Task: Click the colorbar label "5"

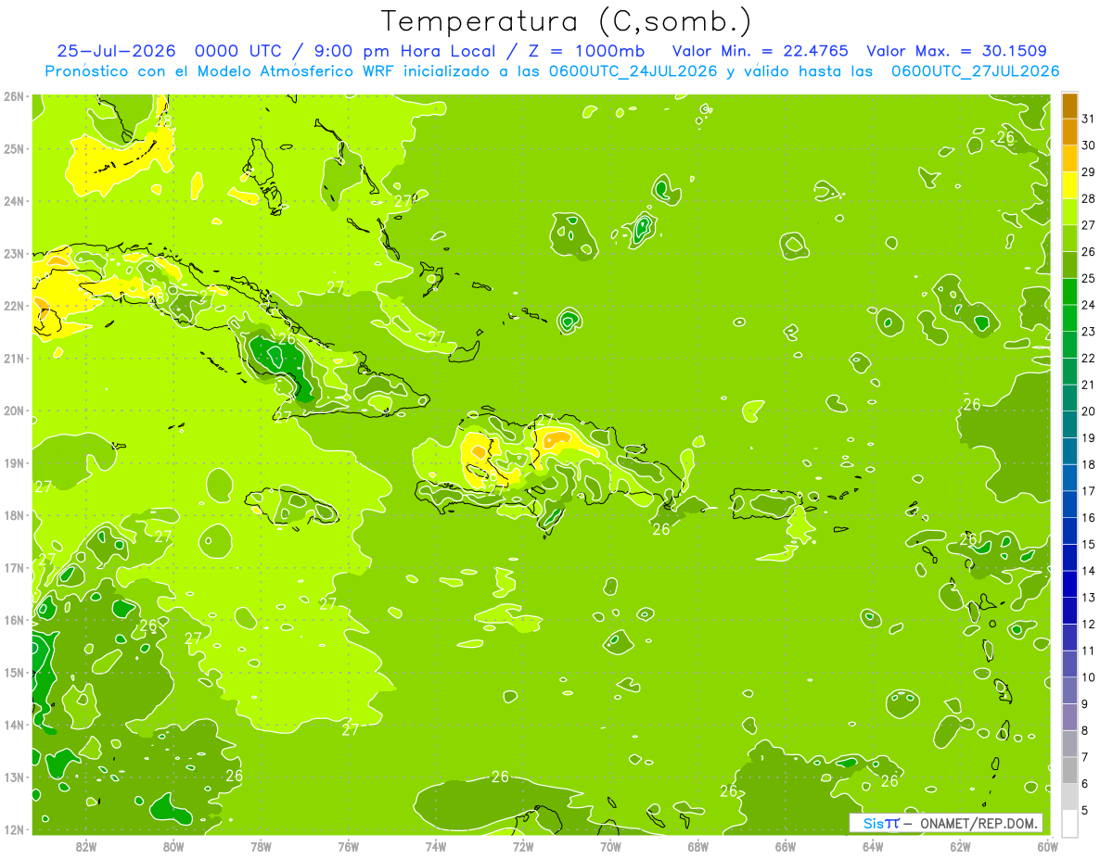Action: (1085, 810)
